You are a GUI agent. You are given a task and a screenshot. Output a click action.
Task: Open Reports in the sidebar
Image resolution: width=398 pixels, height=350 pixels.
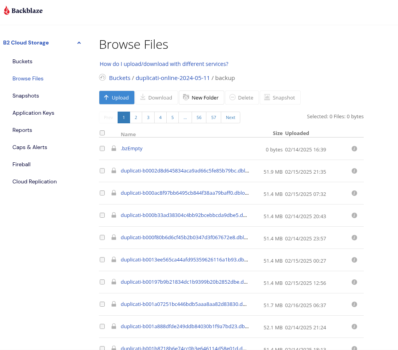(x=22, y=130)
